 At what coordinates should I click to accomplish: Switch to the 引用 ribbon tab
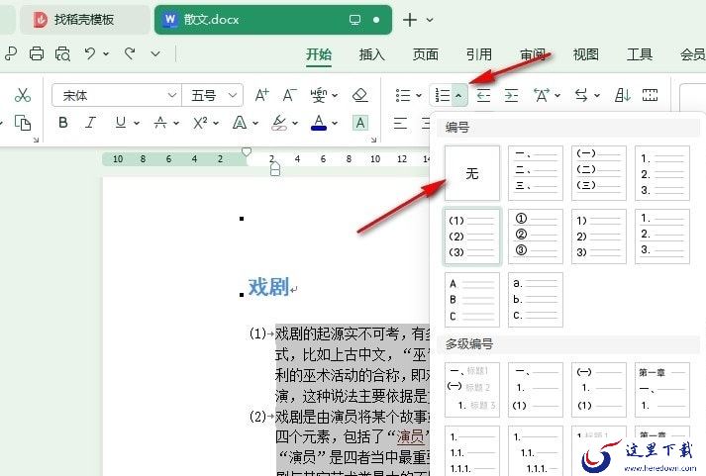[x=479, y=54]
